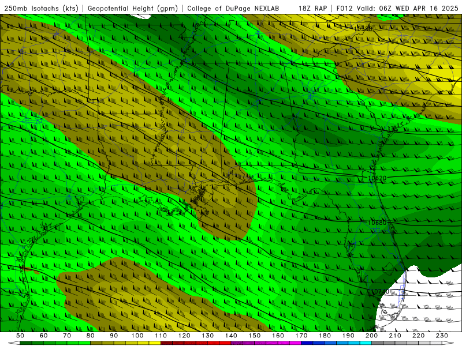Image resolution: width=462 pixels, height=346 pixels.
Task: Click the '70' colorbar value
Action: (x=67, y=336)
